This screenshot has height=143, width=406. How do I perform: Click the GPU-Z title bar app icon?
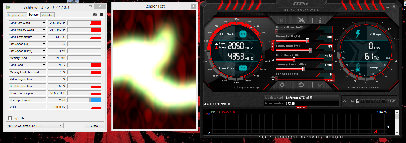[x=8, y=7]
